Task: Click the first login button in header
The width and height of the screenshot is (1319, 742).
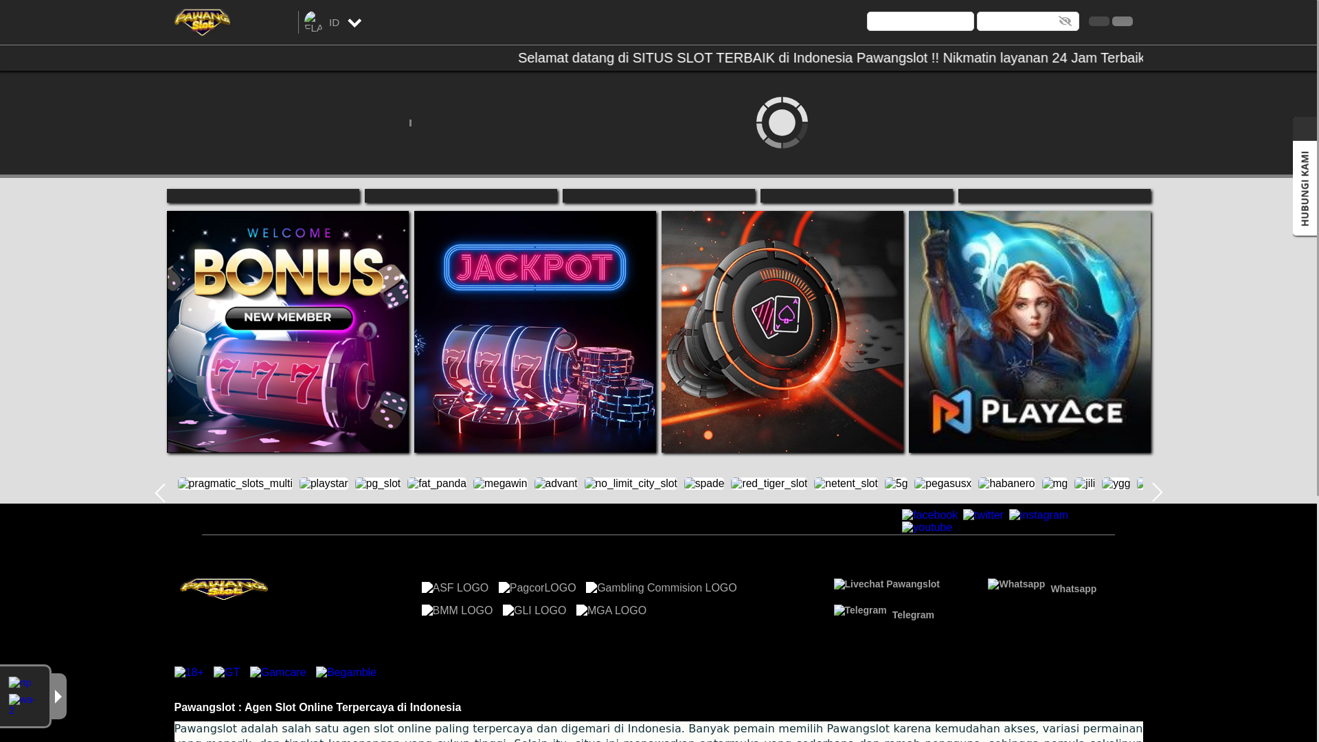Action: click(1098, 21)
